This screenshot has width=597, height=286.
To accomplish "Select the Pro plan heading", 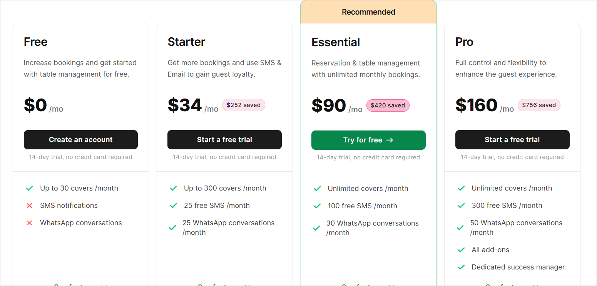I will tap(464, 42).
